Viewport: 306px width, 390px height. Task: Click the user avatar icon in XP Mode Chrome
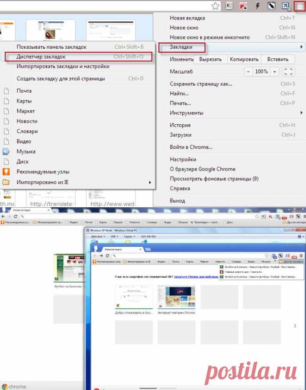(95, 248)
